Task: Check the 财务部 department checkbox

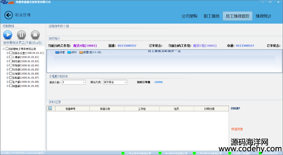Action: pyautogui.click(x=11, y=61)
